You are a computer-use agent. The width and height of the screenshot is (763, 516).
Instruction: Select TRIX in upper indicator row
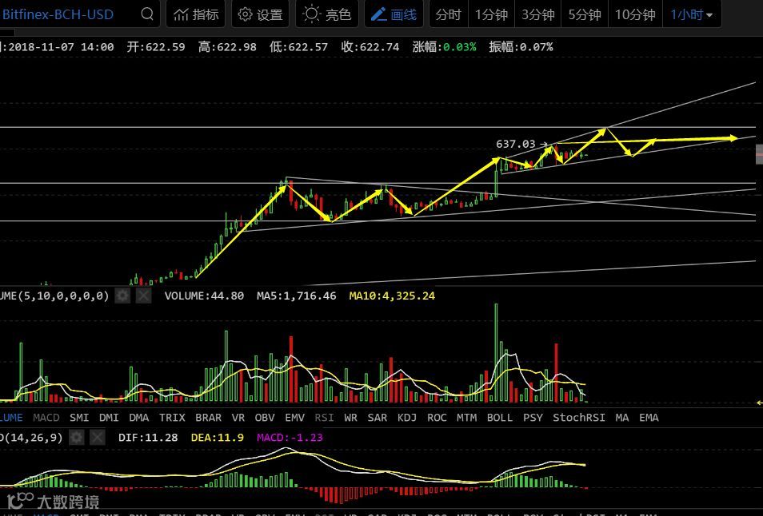tap(172, 418)
